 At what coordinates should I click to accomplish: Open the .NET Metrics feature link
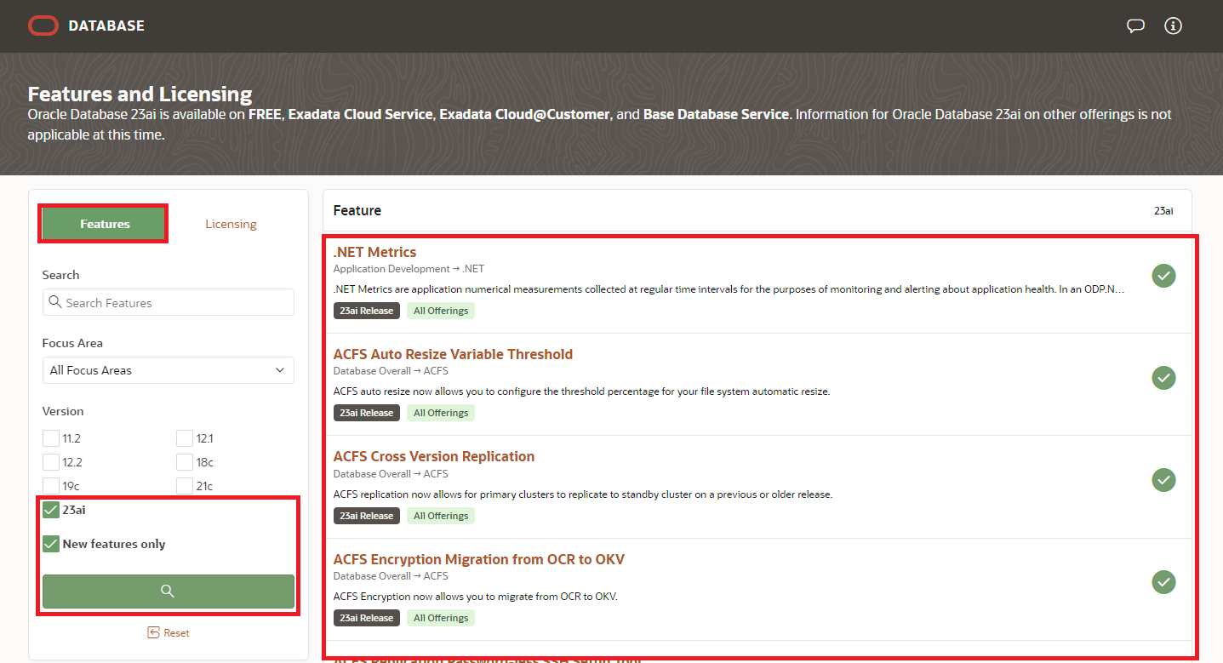[374, 252]
